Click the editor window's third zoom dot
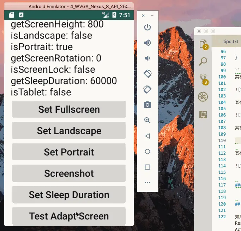This screenshot has height=231, width=241. [213, 31]
